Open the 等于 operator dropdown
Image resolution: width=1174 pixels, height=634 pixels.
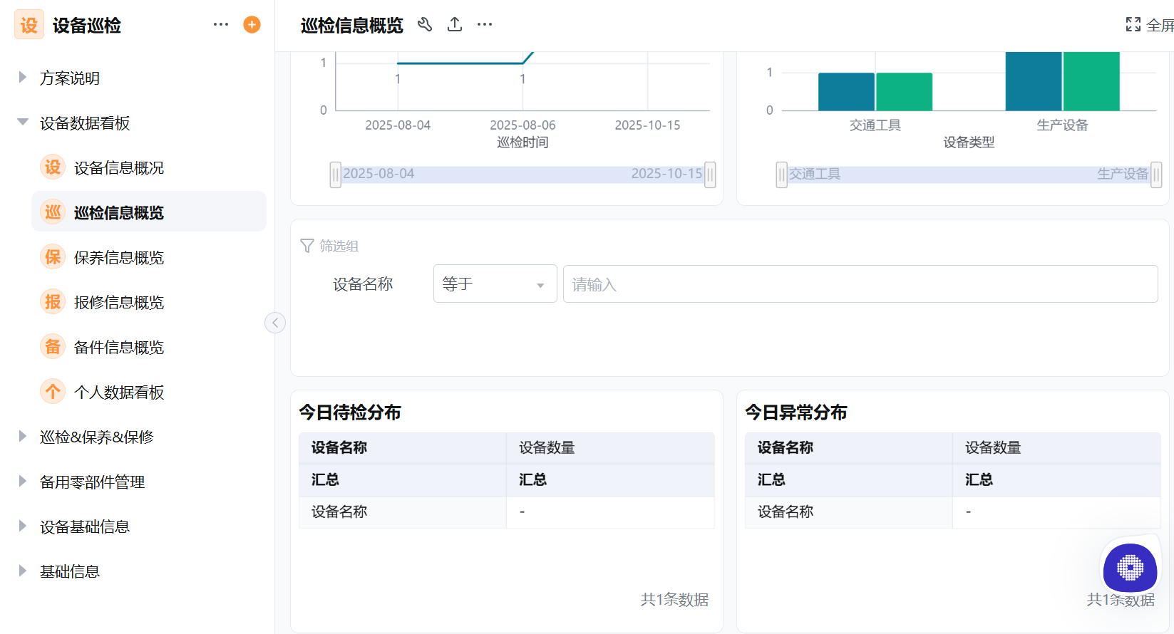coord(495,284)
